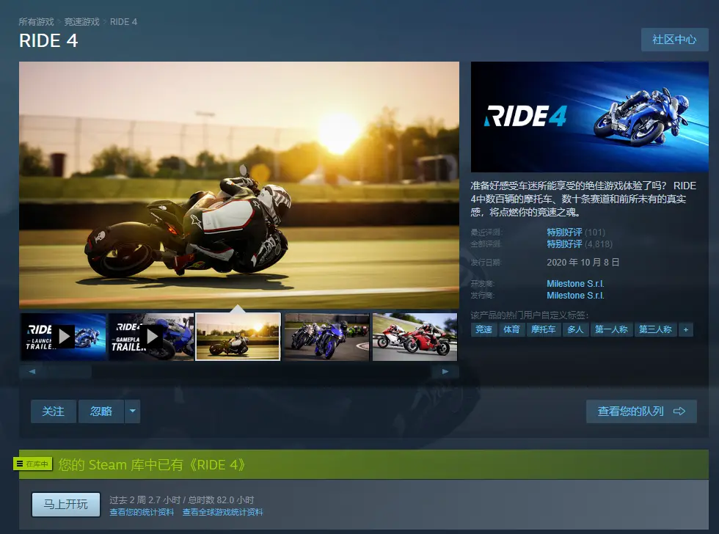The image size is (719, 534).
Task: Click the RIDE 4 header capsule image
Action: [x=590, y=117]
